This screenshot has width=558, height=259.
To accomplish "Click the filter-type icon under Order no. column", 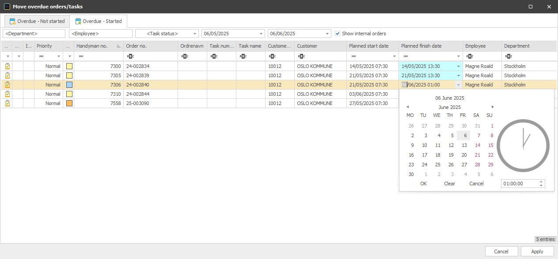I will pos(130,56).
